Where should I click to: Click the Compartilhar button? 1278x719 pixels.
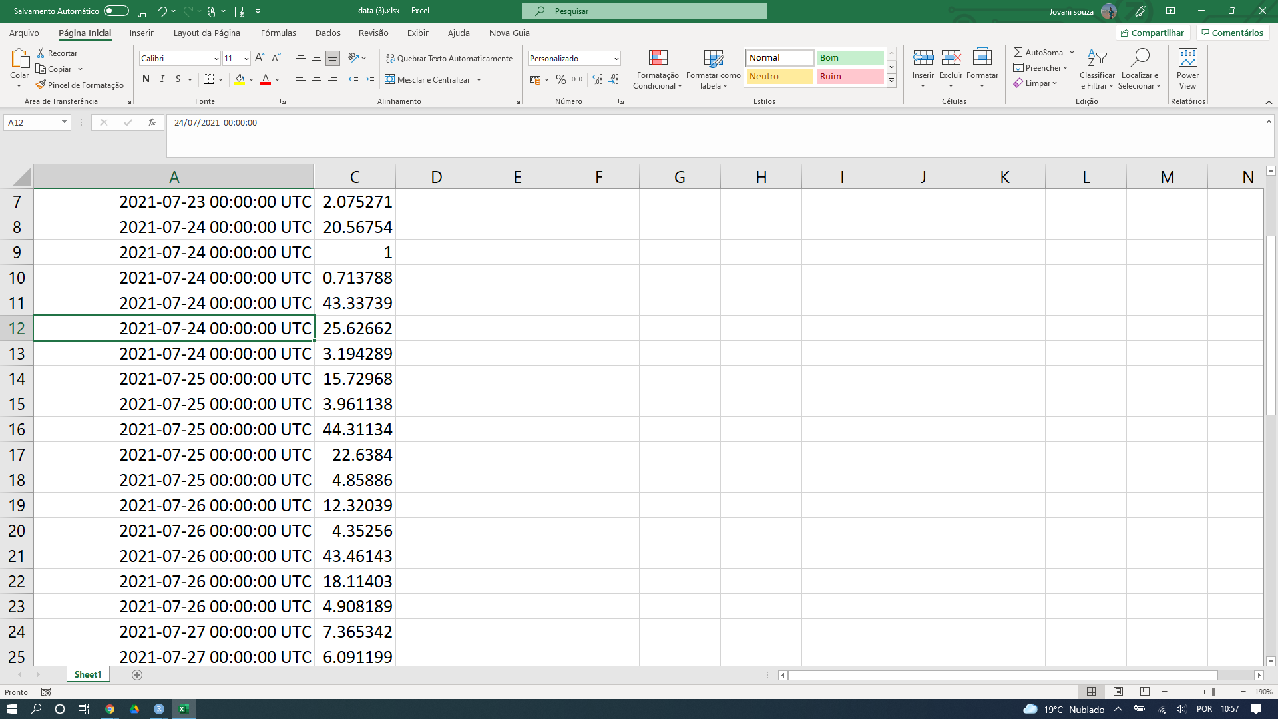(x=1152, y=33)
